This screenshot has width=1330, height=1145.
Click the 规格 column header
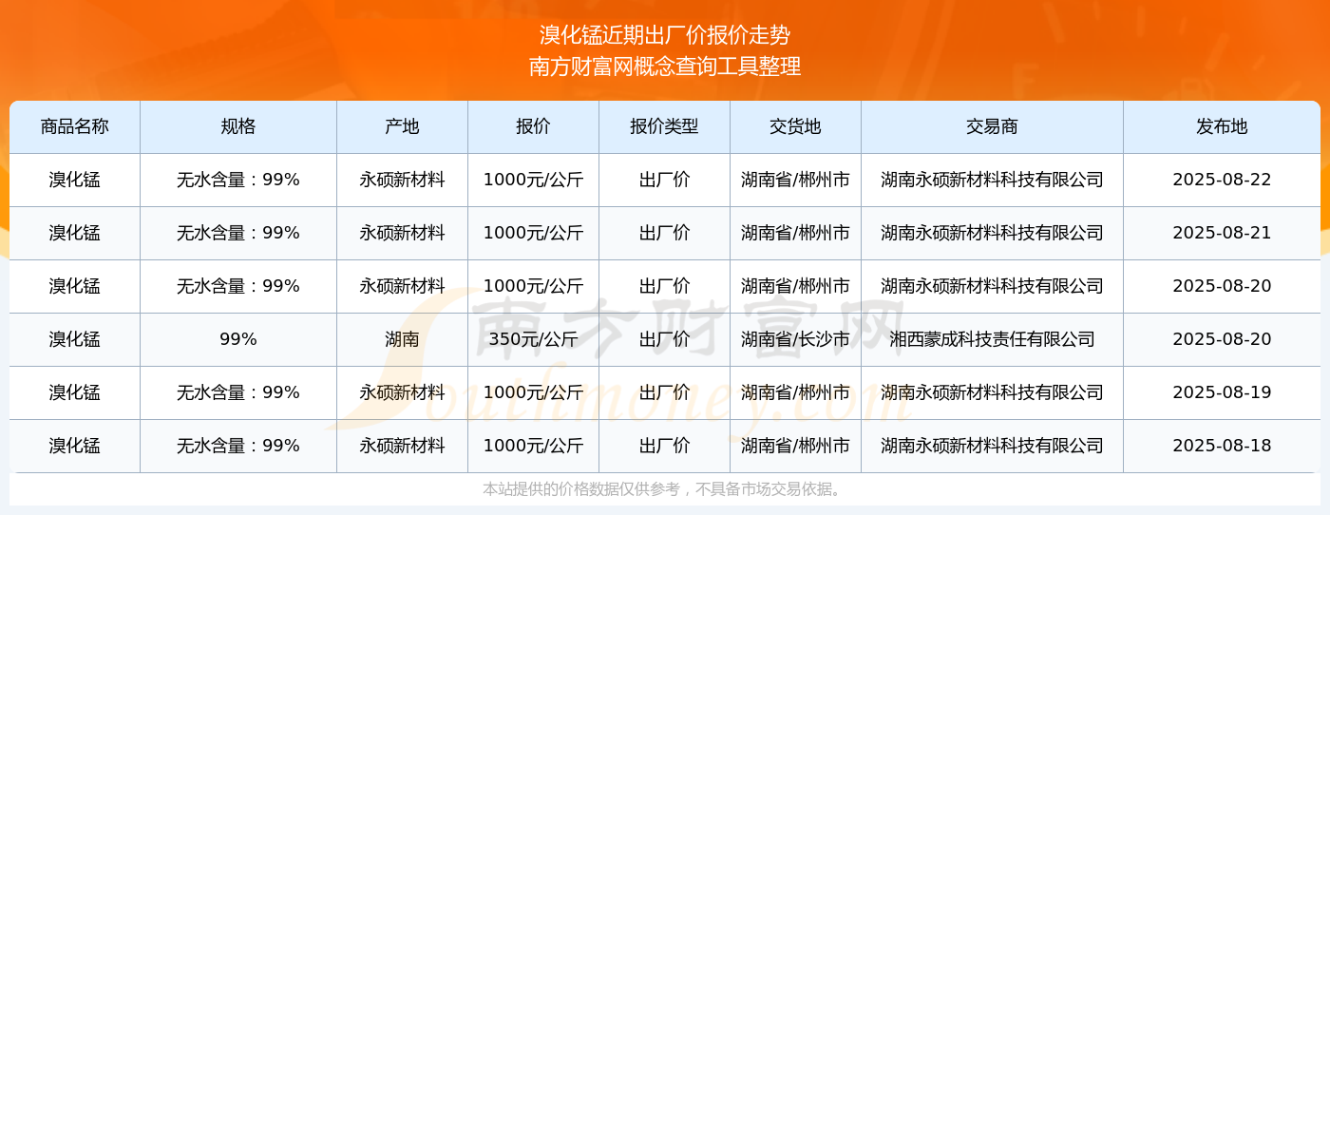238,127
